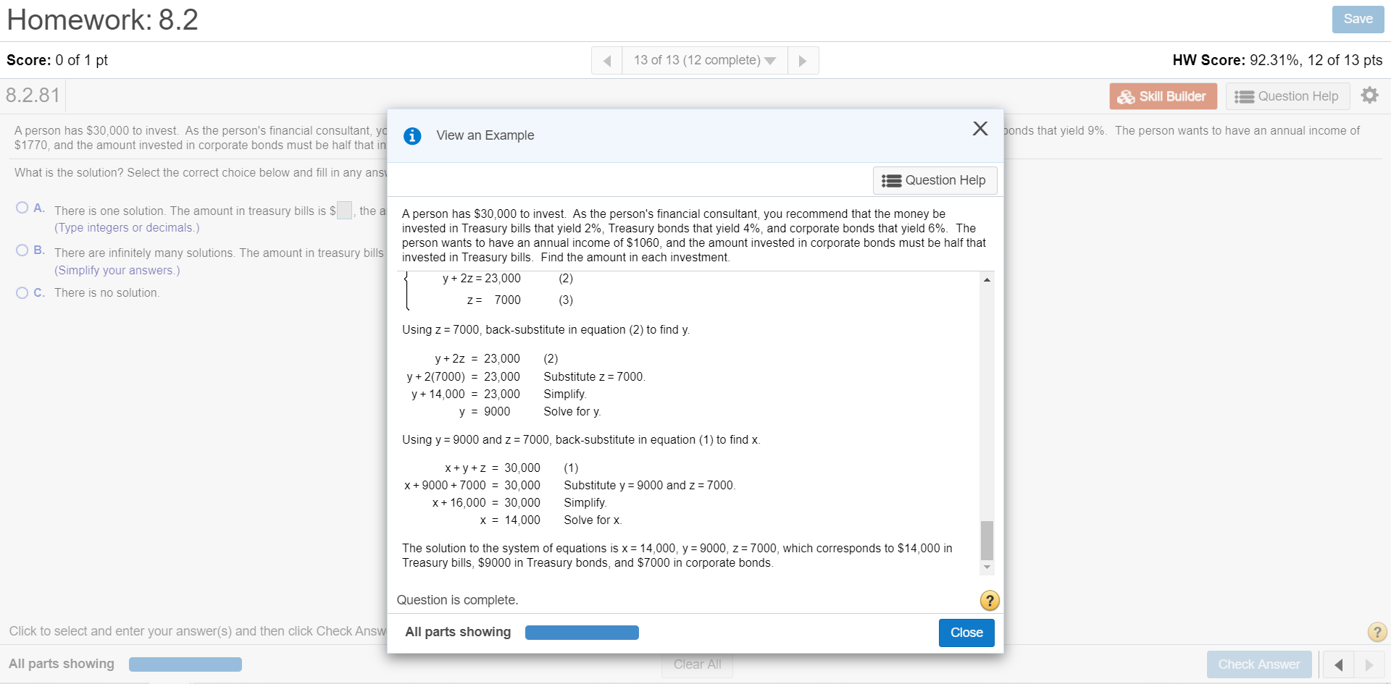The height and width of the screenshot is (684, 1391).
Task: Click the treasury bills amount input box
Action: coord(345,211)
